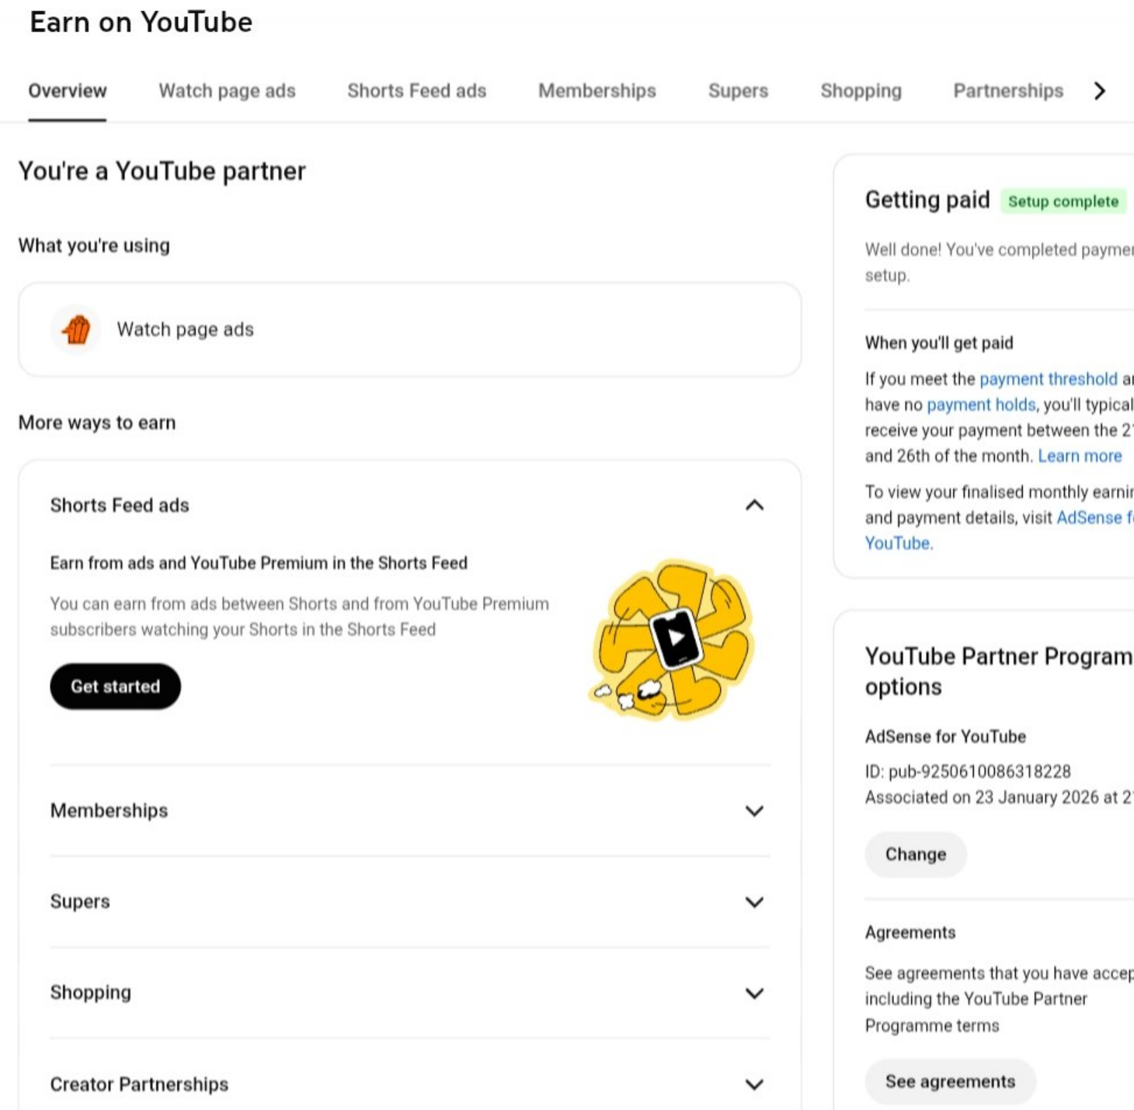Expand the Creator Partnerships section

pyautogui.click(x=753, y=1084)
